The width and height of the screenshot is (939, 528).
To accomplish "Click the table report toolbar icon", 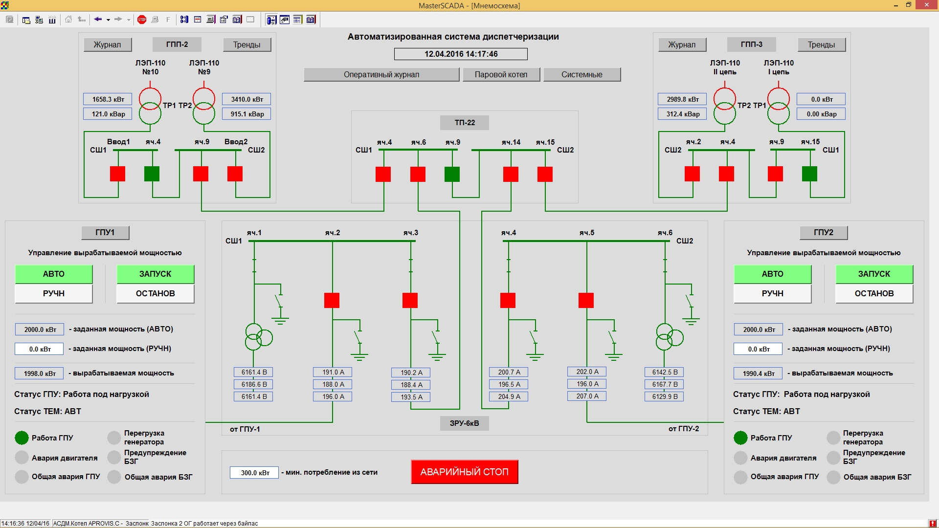I will click(298, 20).
